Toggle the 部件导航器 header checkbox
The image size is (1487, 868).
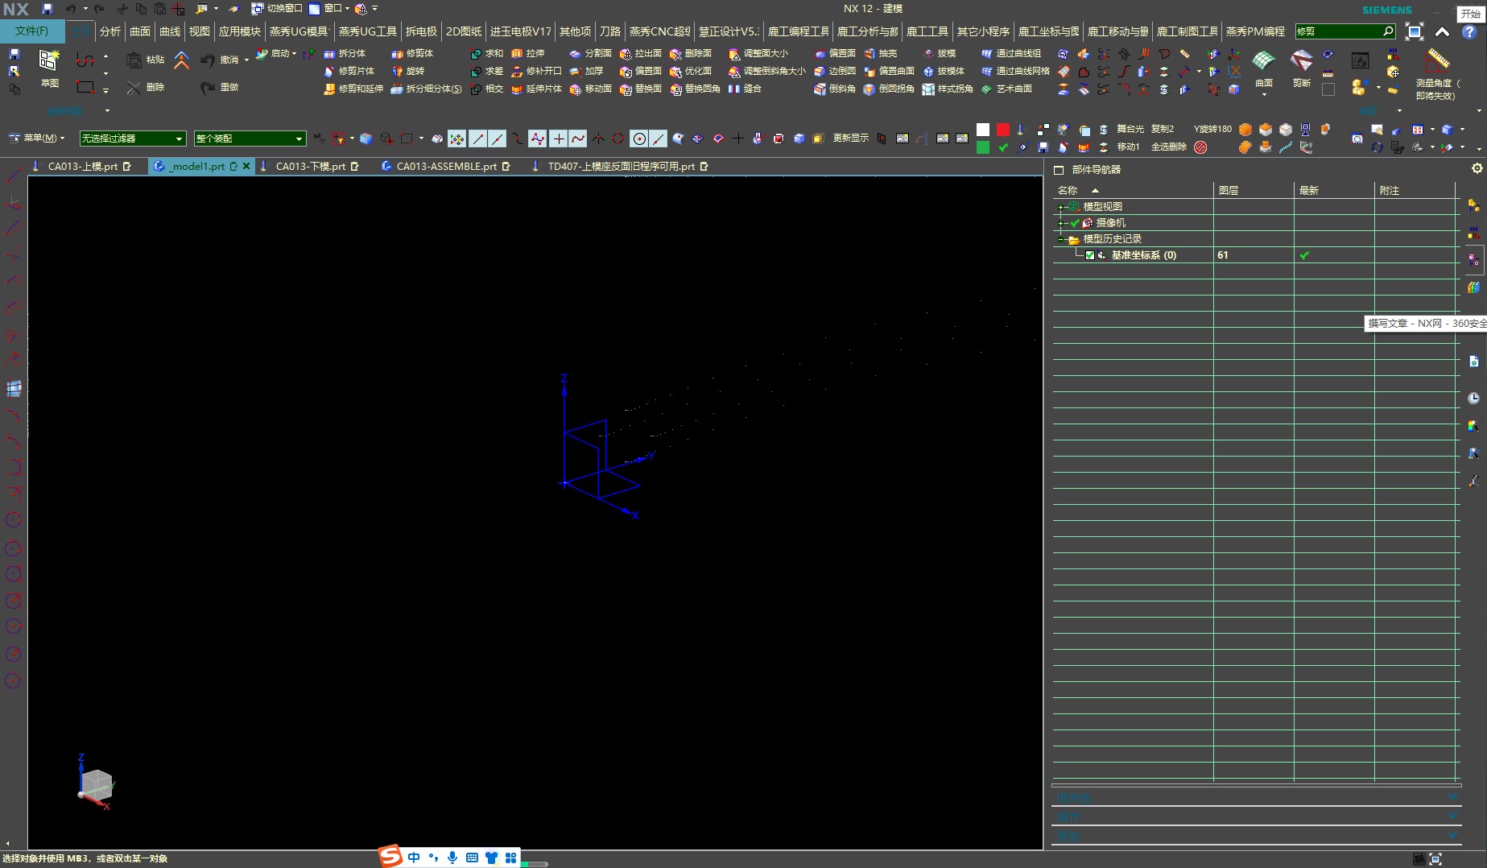[1059, 170]
